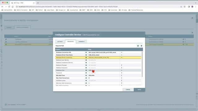Select the Controller Services tab in background
The image size is (198, 111).
22,27
